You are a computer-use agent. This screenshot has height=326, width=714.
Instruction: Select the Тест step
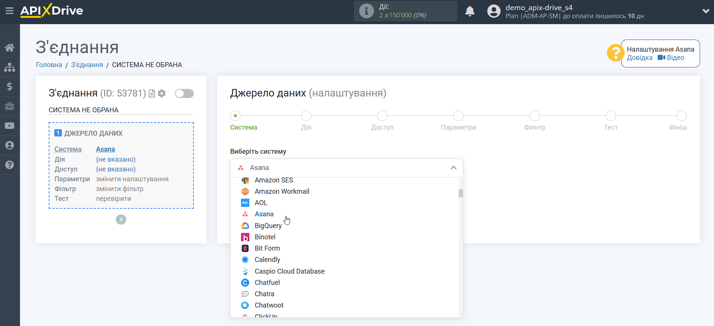[x=611, y=116]
